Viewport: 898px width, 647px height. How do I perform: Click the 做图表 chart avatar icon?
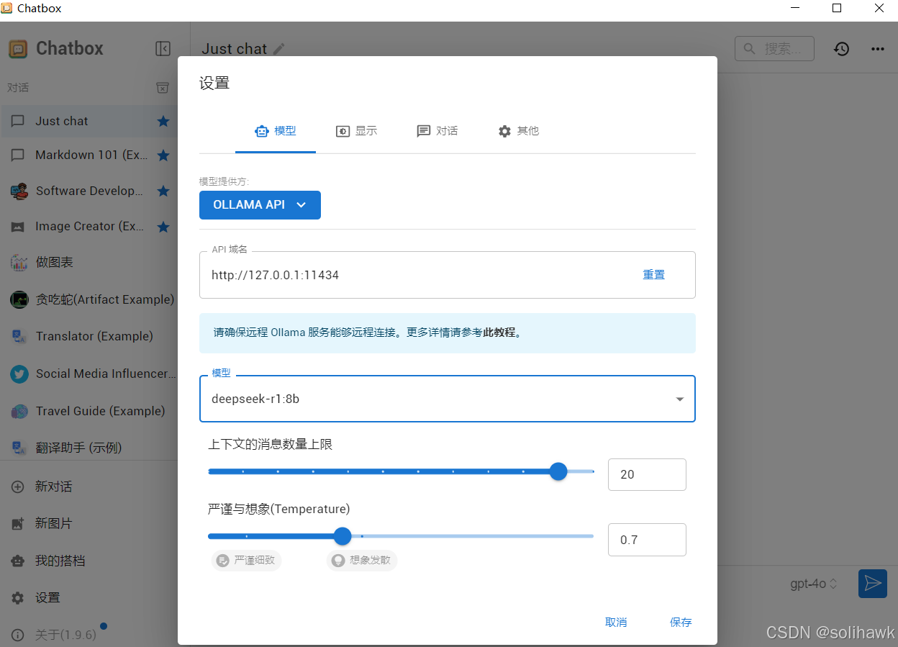point(19,263)
